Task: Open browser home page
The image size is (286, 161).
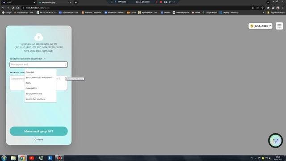Action: (17, 8)
